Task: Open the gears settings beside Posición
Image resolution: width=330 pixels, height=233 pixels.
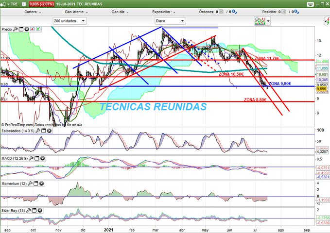Action: (296, 12)
